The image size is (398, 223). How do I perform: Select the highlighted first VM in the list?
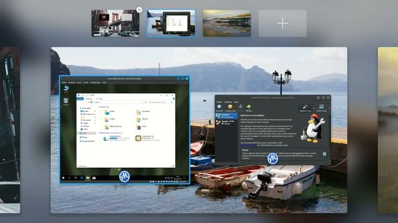click(226, 116)
